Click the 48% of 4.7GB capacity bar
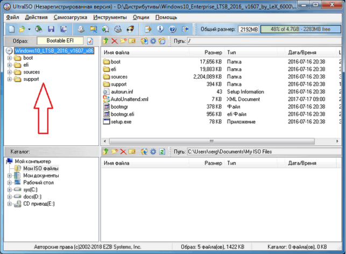Viewport: 346px width, 254px height. [x=301, y=29]
